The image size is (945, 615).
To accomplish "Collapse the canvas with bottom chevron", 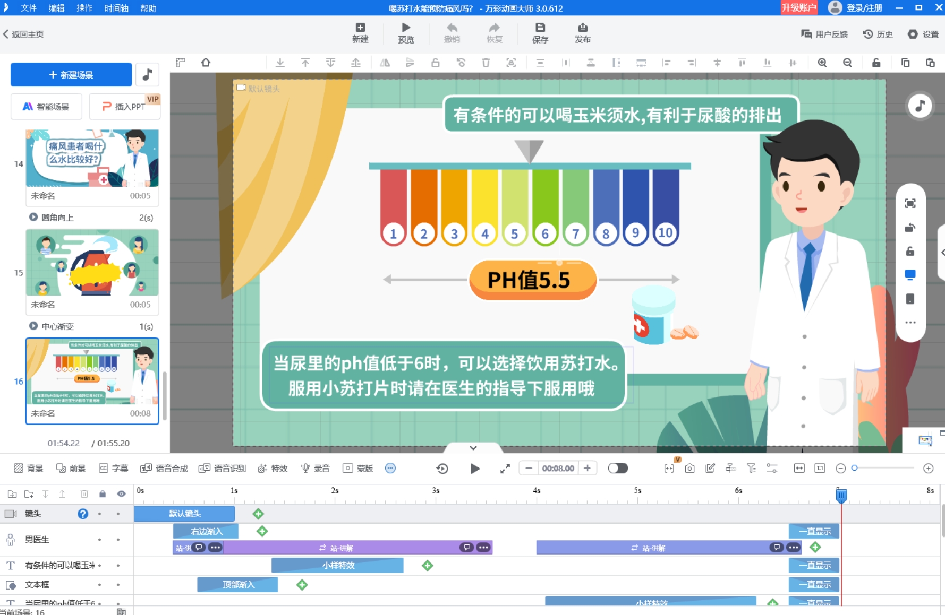I will click(x=473, y=448).
